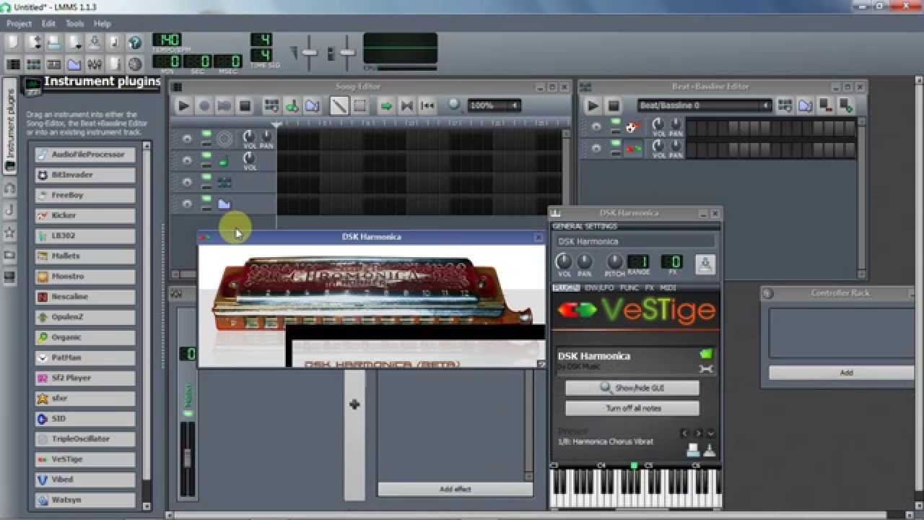The image size is (924, 520).
Task: Add steps in Beat+Bassline Editor
Action: tap(845, 106)
